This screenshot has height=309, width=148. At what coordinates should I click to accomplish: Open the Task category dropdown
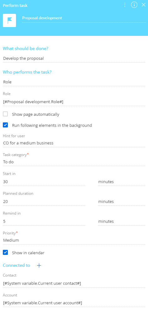point(74,162)
